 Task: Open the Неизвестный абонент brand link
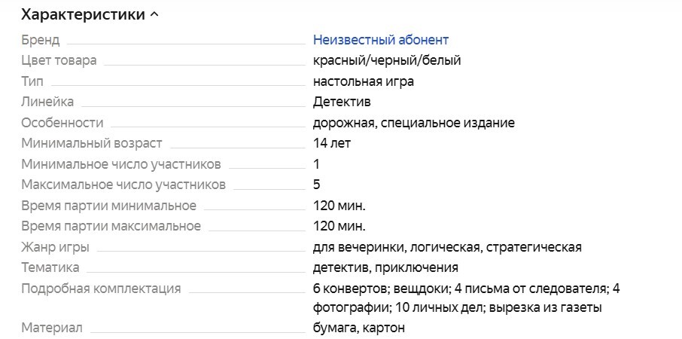(x=380, y=40)
